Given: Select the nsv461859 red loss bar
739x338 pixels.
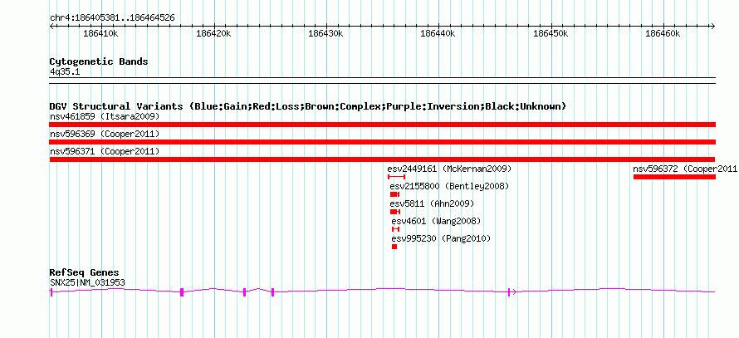Looking at the screenshot, I should point(382,125).
